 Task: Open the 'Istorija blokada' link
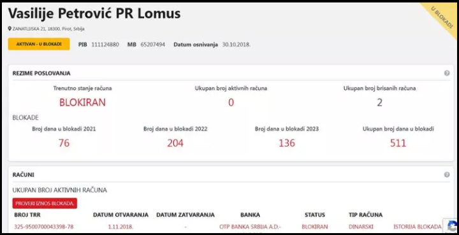click(418, 227)
